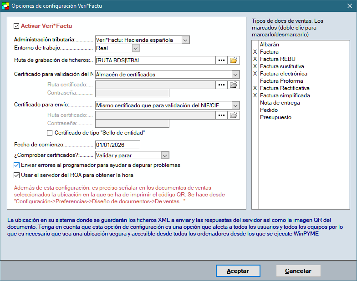Expand Certificado para envío dropdown
357x281 pixels.
pyautogui.click(x=235, y=105)
